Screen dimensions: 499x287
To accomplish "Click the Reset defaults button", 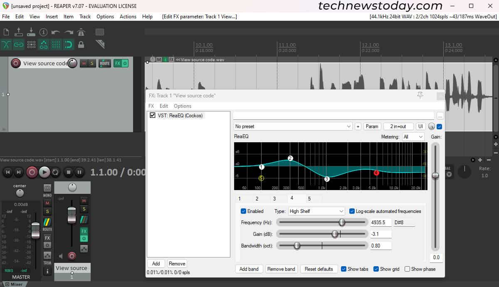I will [319, 269].
